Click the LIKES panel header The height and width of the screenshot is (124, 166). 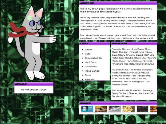94,43
